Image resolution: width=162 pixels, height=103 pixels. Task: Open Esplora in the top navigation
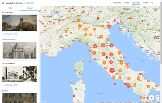(x=127, y=3)
